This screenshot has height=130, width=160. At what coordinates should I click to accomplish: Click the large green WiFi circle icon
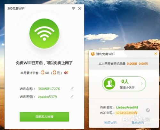tap(44, 34)
